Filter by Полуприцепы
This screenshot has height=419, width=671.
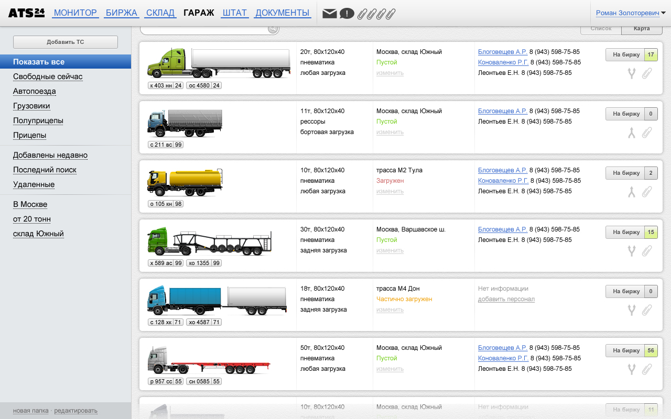pyautogui.click(x=38, y=120)
